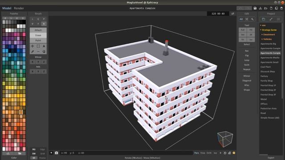Click the brush icon in Project panel

click(x=271, y=19)
